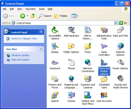Open the Mouse settings icon
Screen dimensions: 131x109
[x=71, y=62]
